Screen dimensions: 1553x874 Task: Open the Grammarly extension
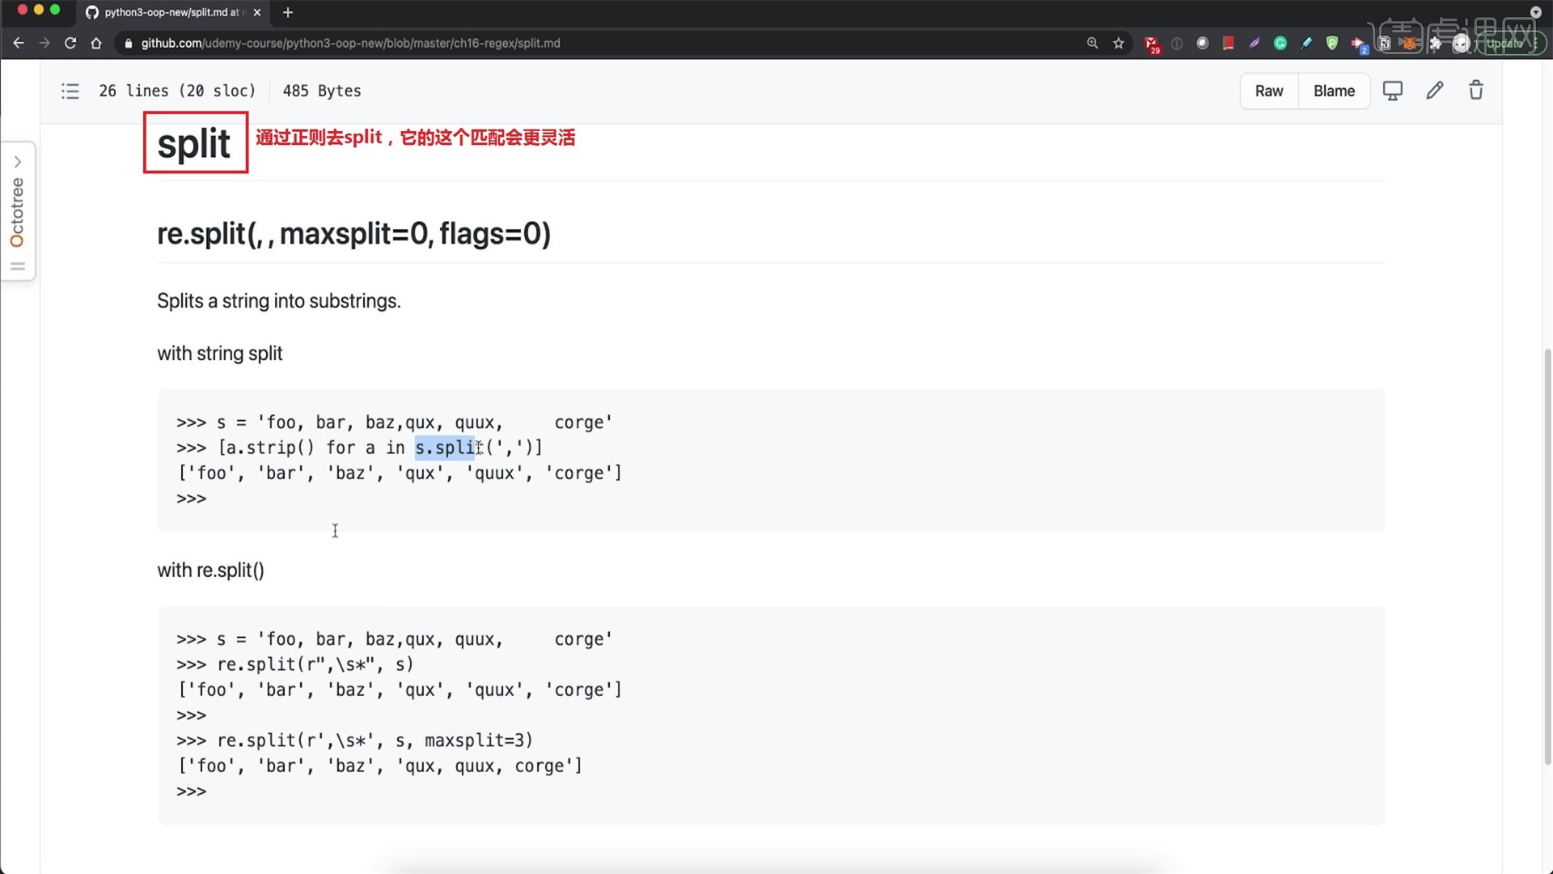[x=1280, y=43]
